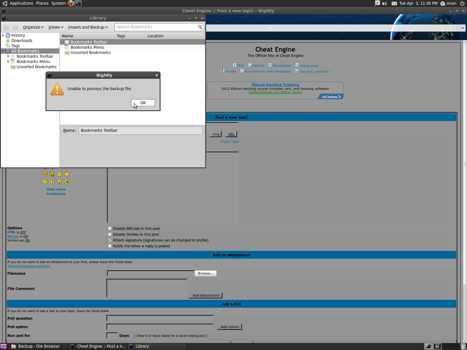Open the Applications menu

click(x=22, y=3)
